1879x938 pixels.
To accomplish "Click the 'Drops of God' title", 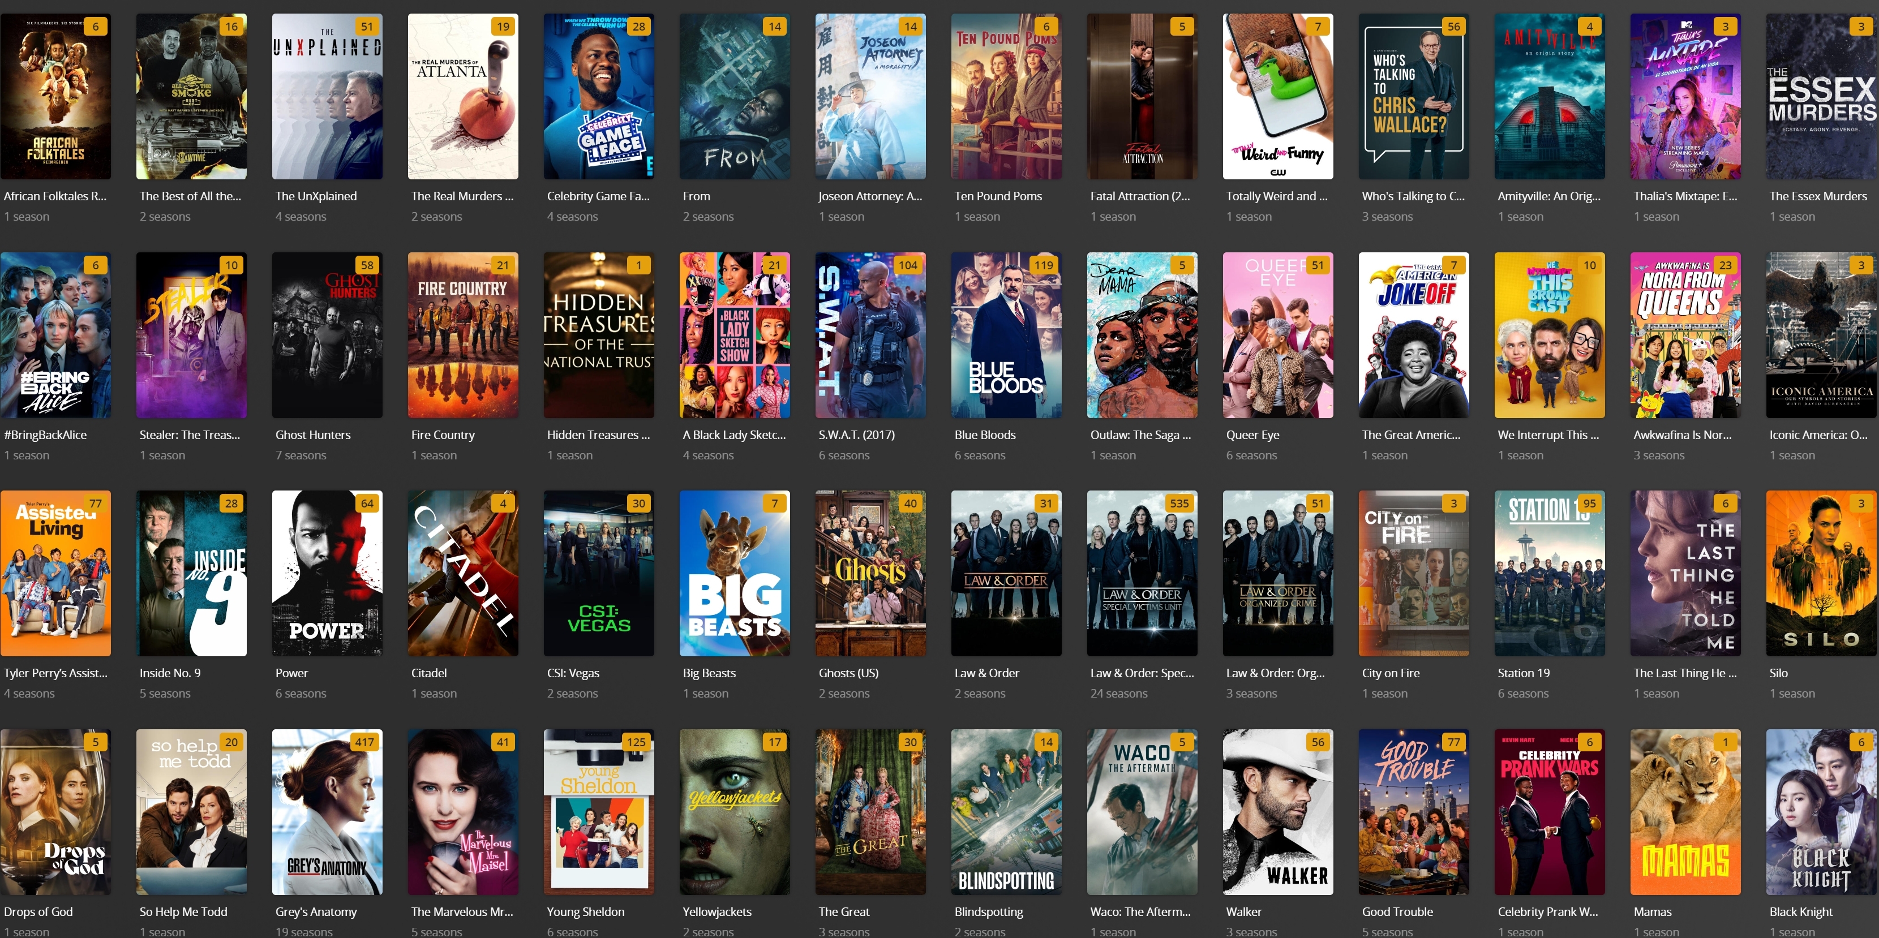I will (x=38, y=912).
